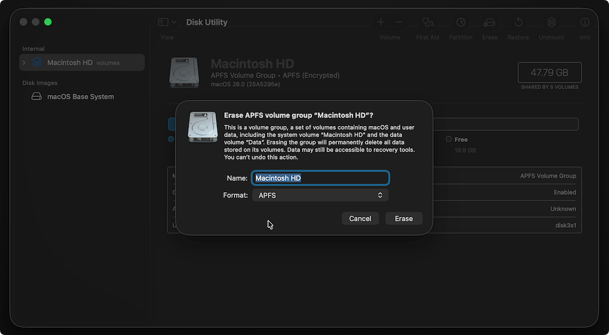Click the APFS Volume Group • APFS (Encrypted) subtitle

coord(275,76)
